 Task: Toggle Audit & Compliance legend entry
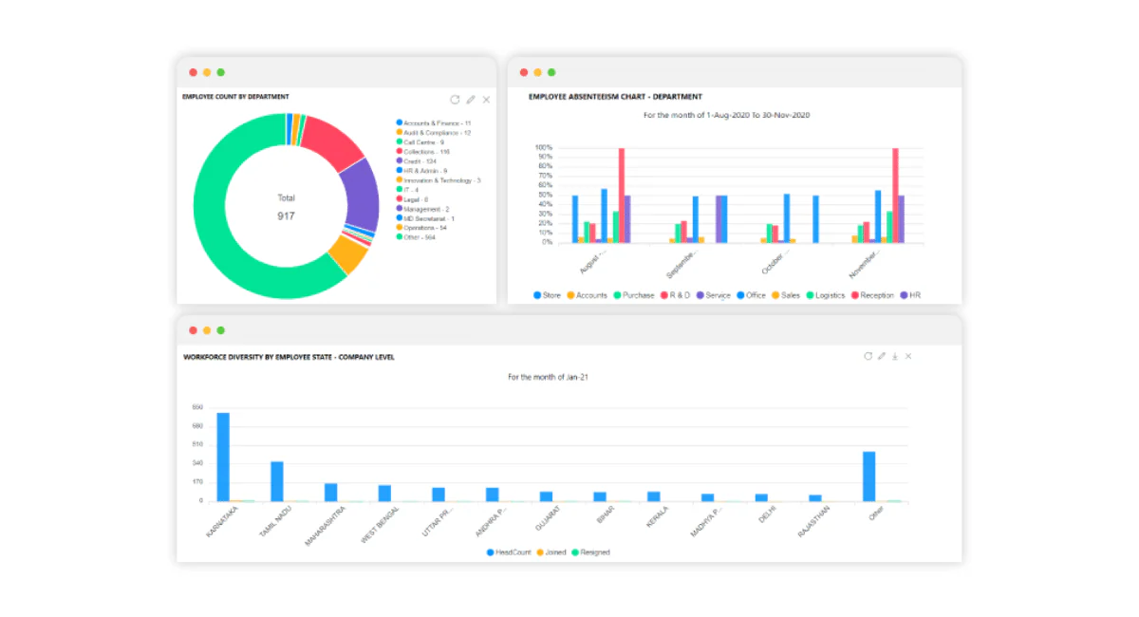[x=434, y=133]
